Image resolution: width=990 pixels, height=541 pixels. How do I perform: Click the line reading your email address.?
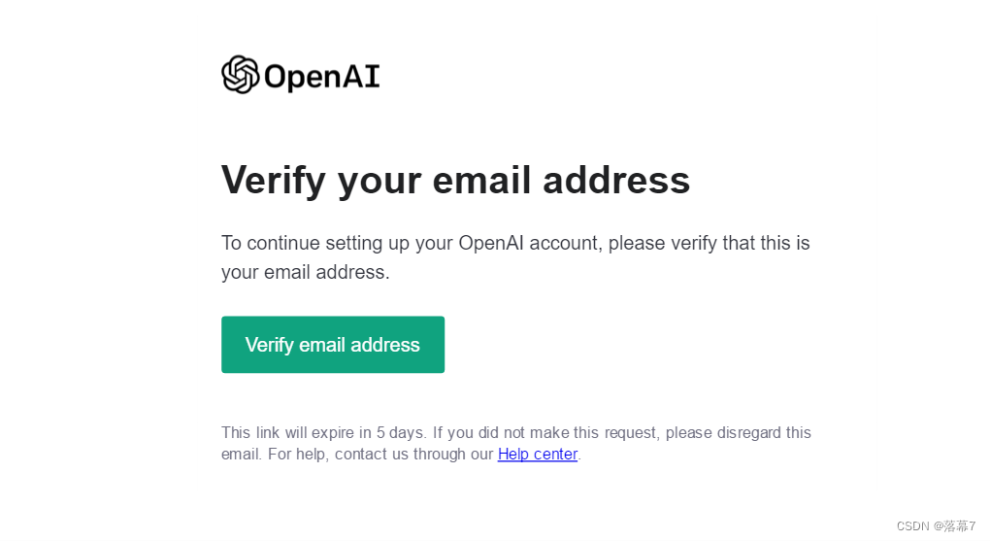[x=306, y=272]
